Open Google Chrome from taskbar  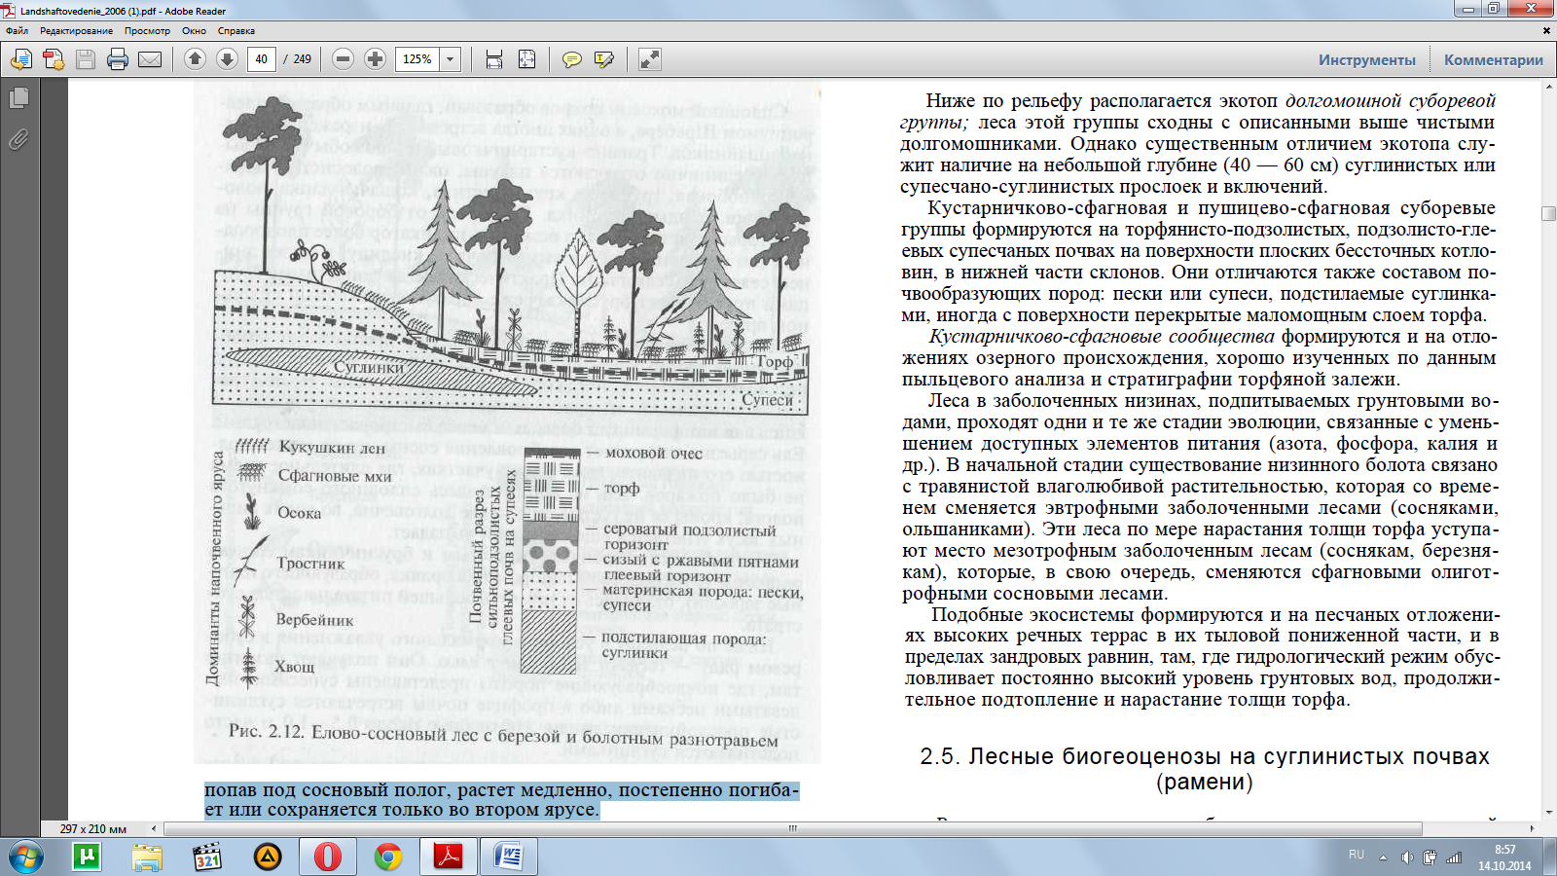click(388, 858)
